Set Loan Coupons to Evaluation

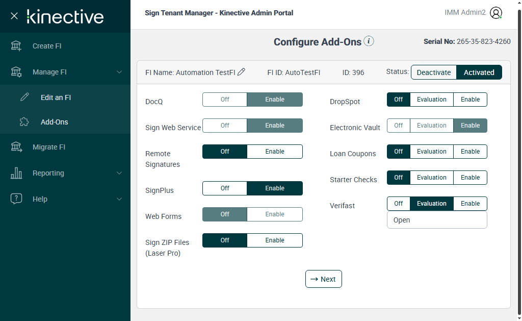click(x=431, y=152)
